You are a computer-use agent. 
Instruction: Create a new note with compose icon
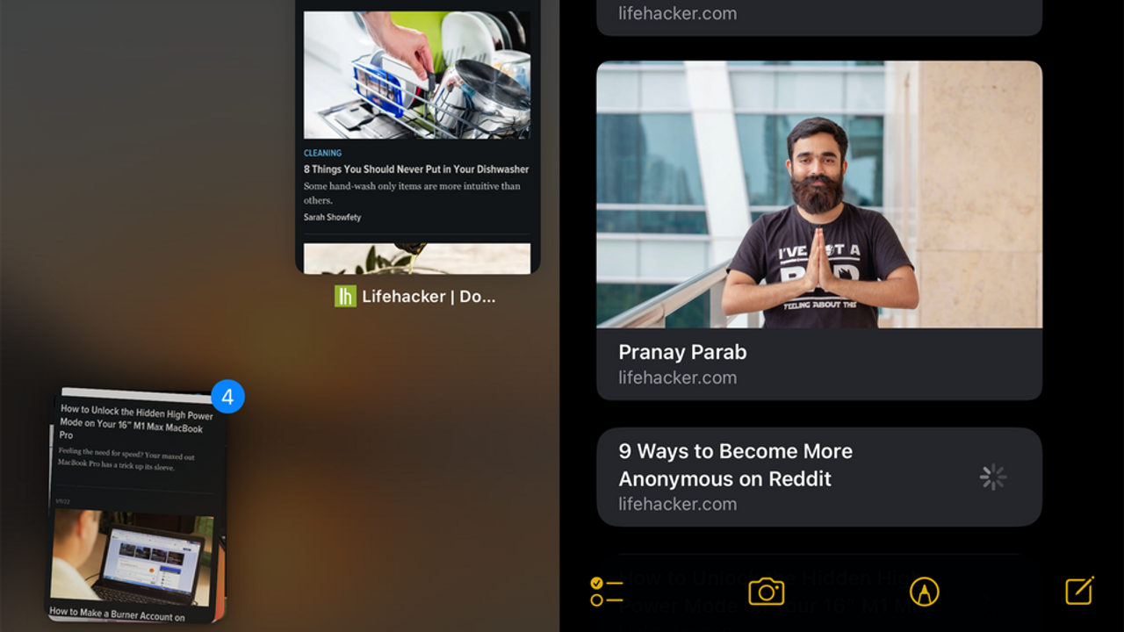(1079, 591)
